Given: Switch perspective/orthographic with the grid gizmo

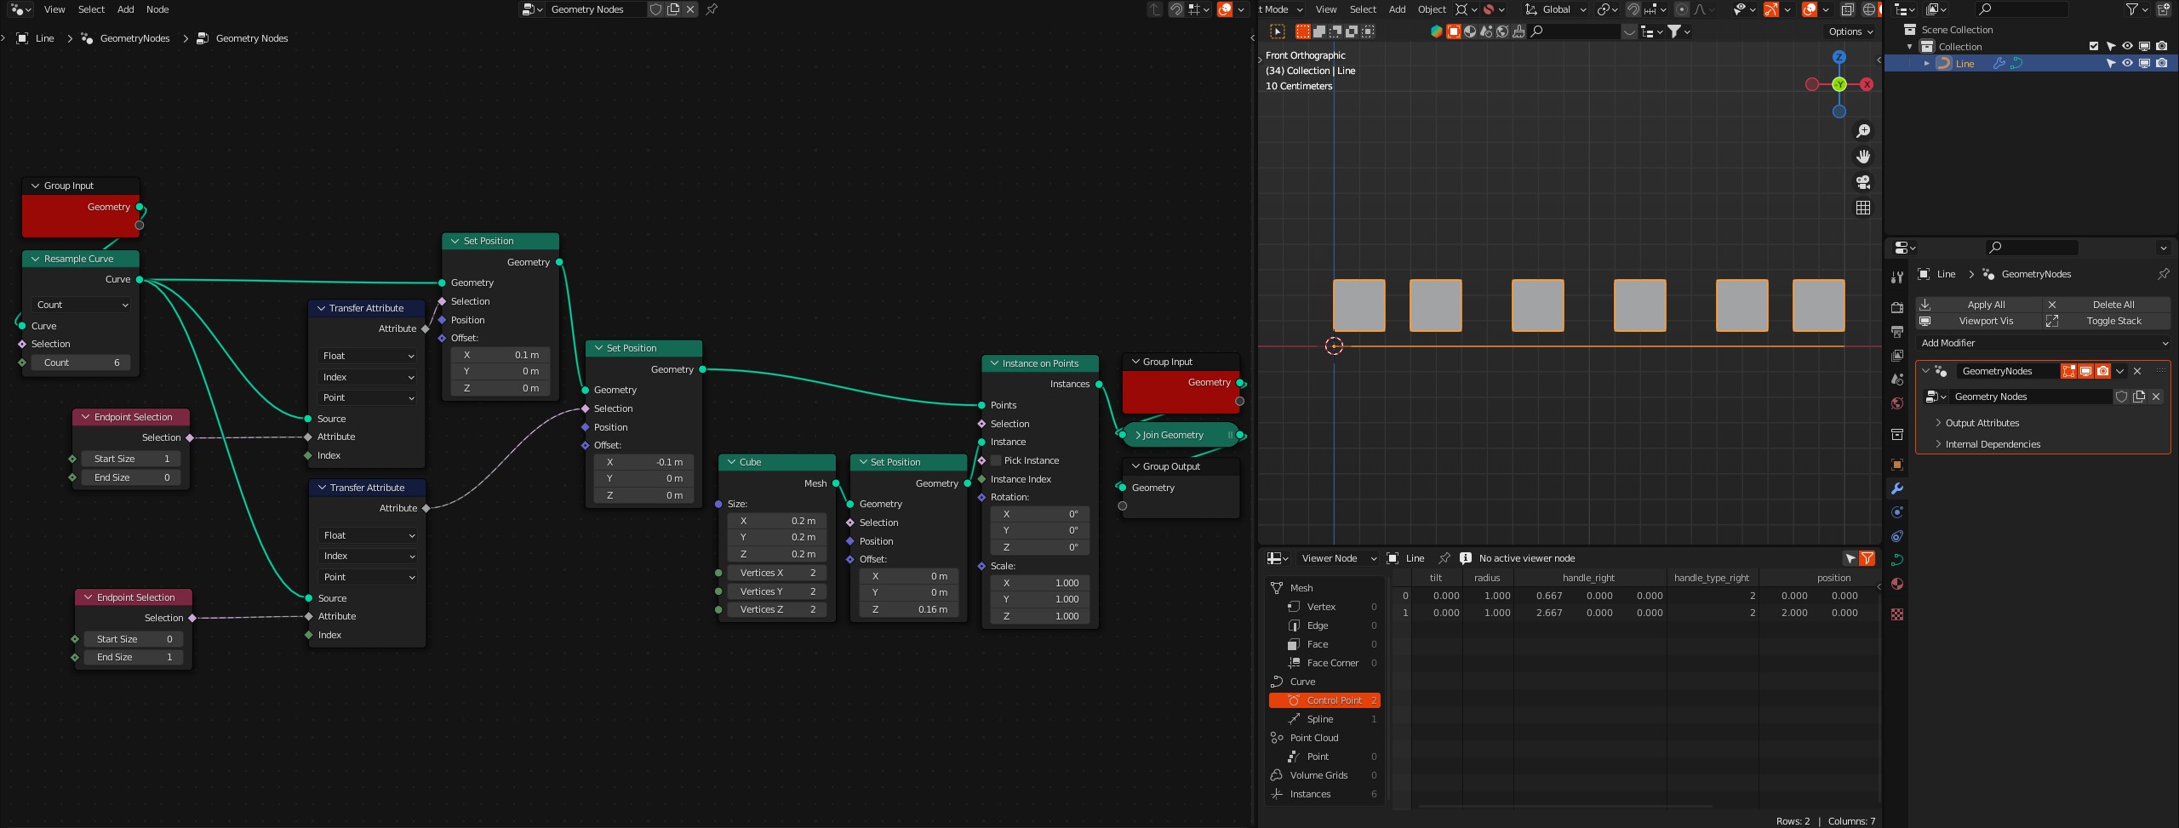Looking at the screenshot, I should pos(1862,207).
